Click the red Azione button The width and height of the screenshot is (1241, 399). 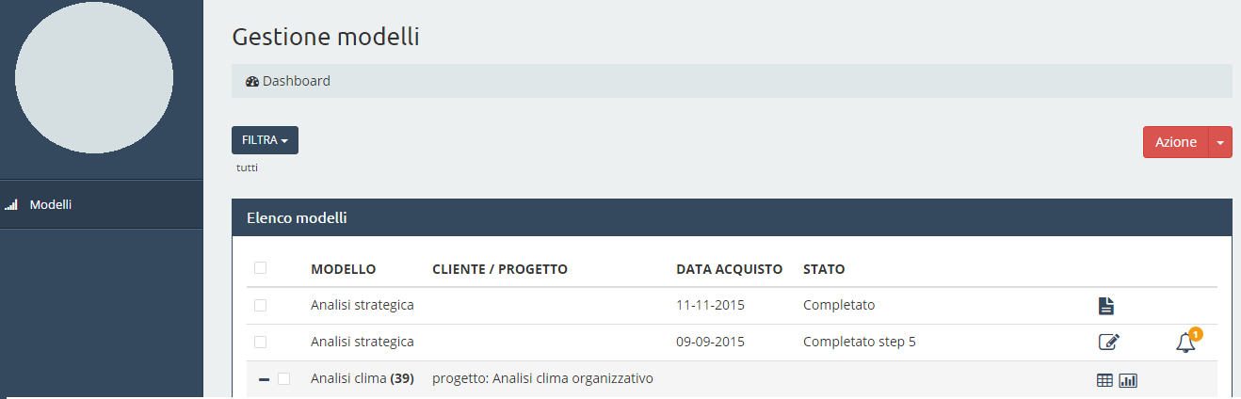1175,142
